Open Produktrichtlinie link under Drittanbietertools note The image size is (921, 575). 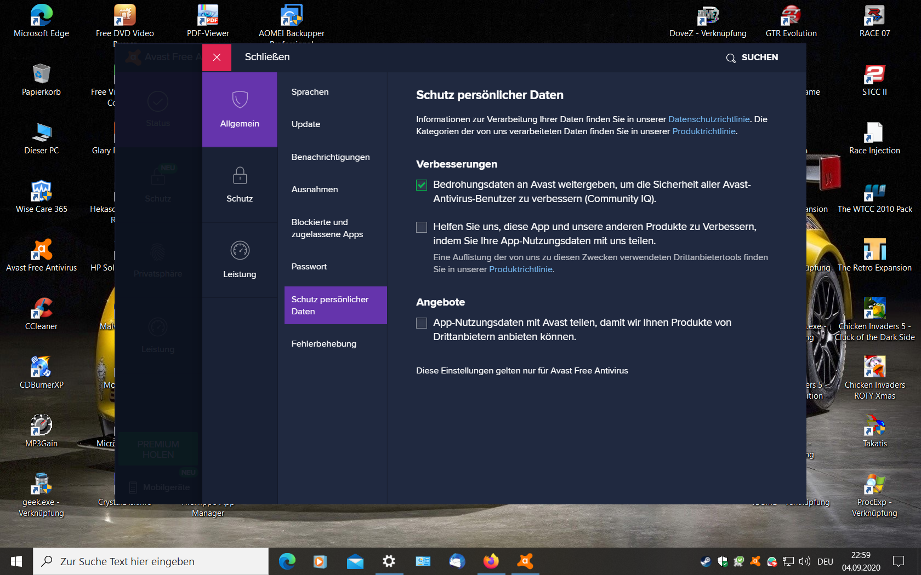click(x=521, y=269)
